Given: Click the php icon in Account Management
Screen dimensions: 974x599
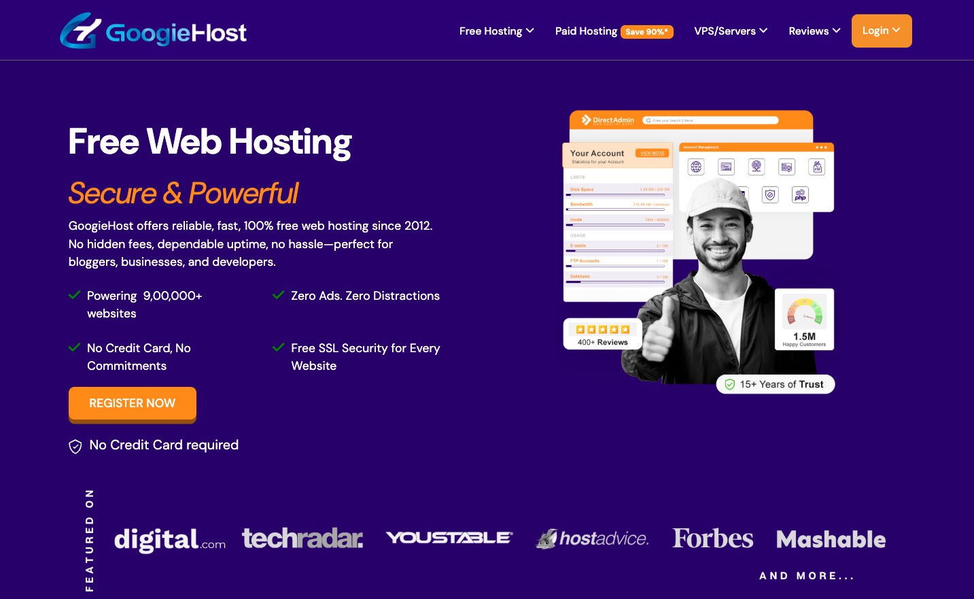Looking at the screenshot, I should click(801, 195).
